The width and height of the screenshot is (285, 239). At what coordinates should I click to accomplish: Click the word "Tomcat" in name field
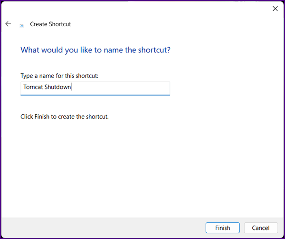32,88
